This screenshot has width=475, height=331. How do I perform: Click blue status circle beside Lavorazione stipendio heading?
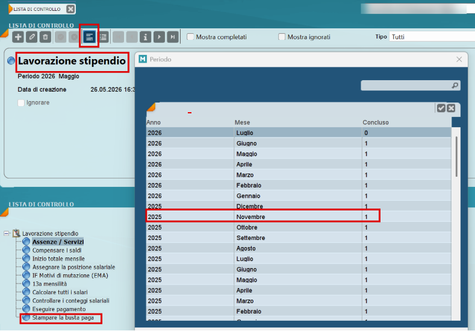tap(11, 61)
